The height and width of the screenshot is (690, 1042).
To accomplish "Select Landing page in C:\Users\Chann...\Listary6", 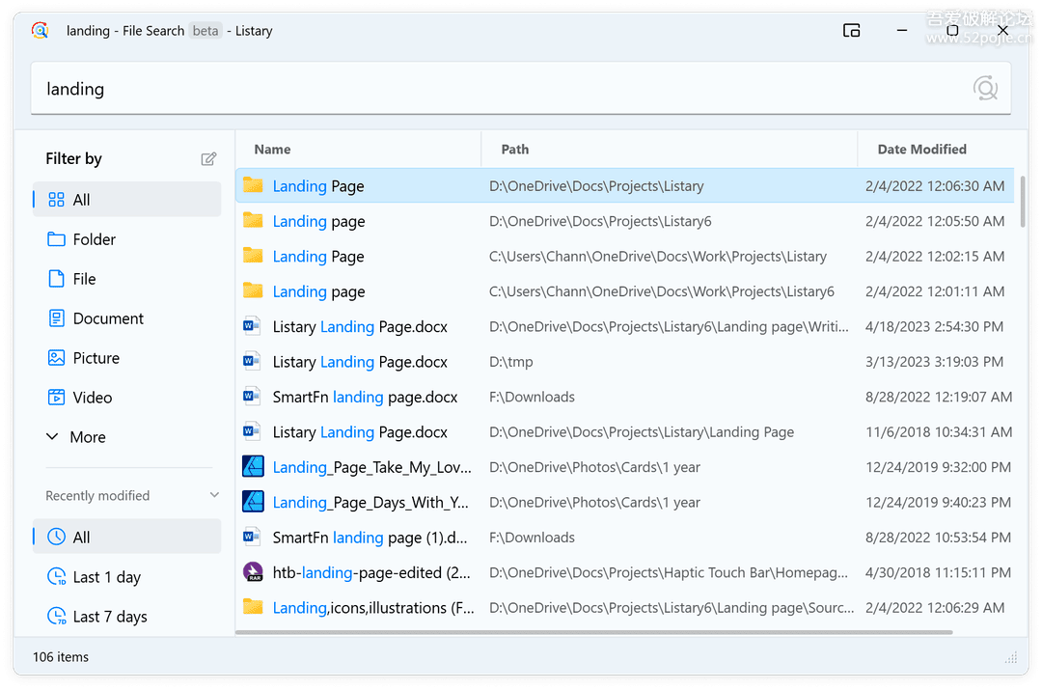I will coord(624,291).
